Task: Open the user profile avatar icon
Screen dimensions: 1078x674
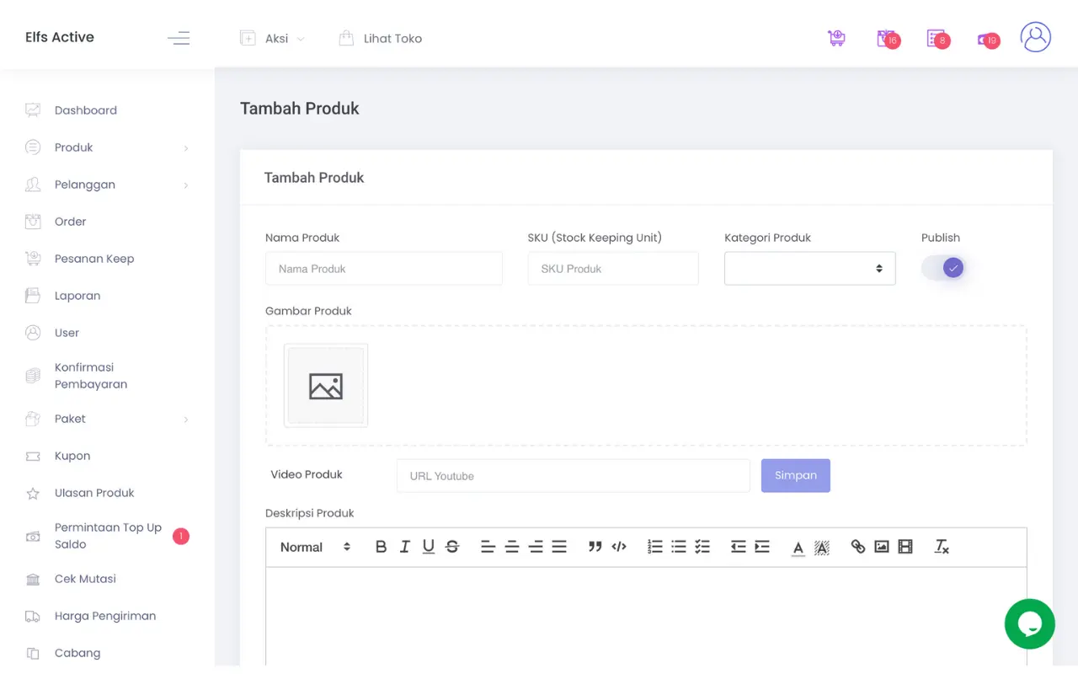Action: click(x=1035, y=38)
